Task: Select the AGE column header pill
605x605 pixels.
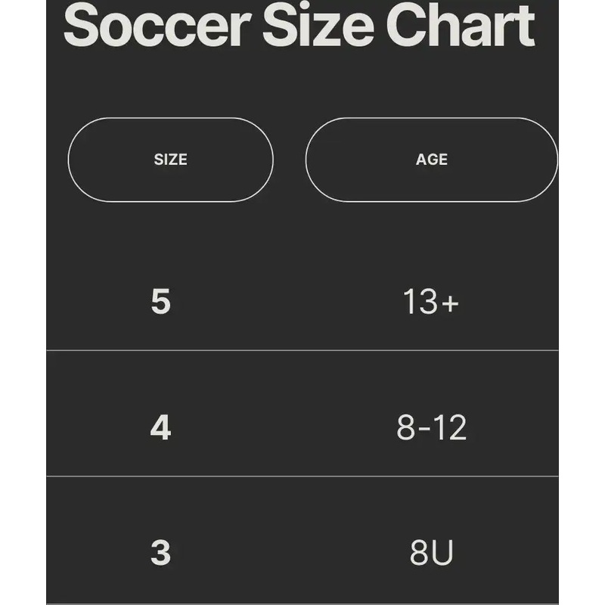Action: pos(431,160)
